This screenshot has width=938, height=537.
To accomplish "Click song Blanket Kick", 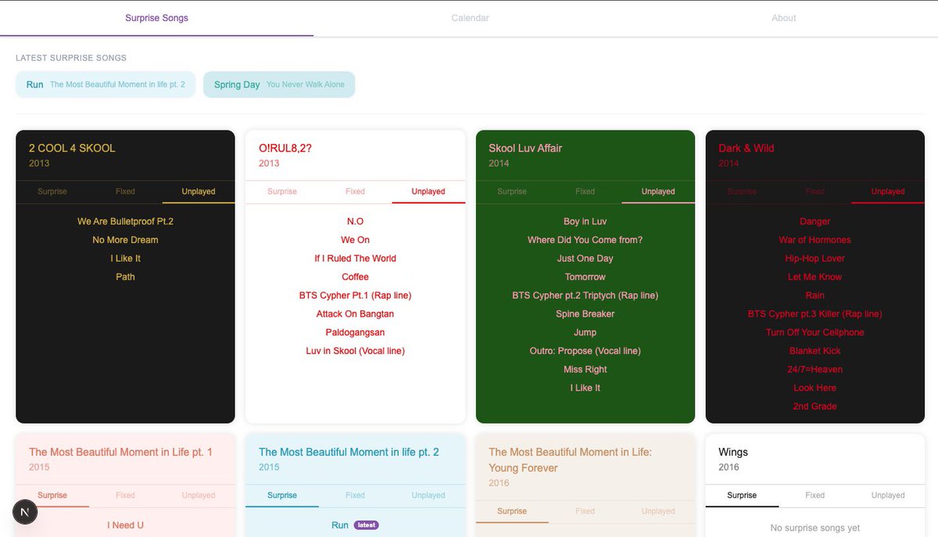I will coord(815,351).
